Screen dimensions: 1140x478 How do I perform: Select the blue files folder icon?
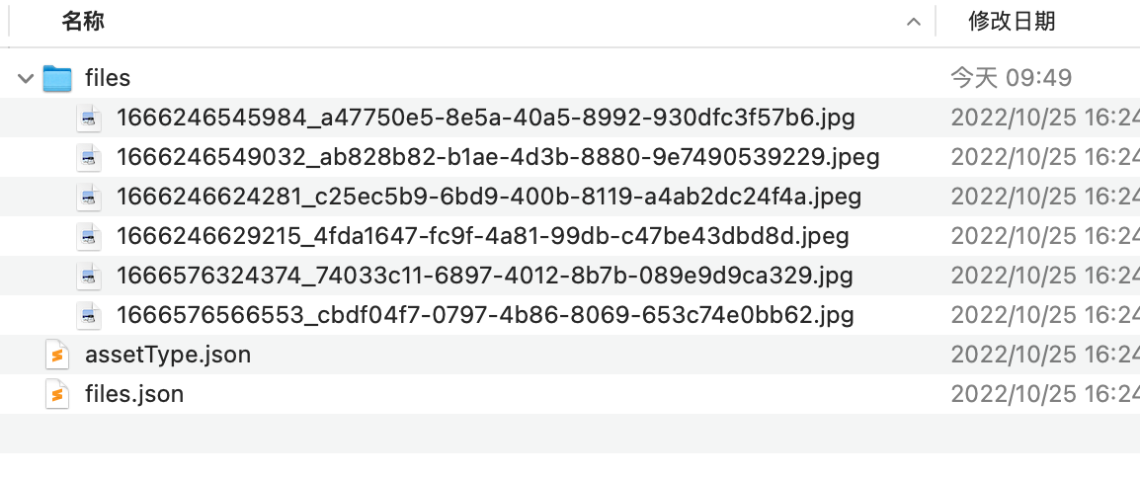(56, 78)
